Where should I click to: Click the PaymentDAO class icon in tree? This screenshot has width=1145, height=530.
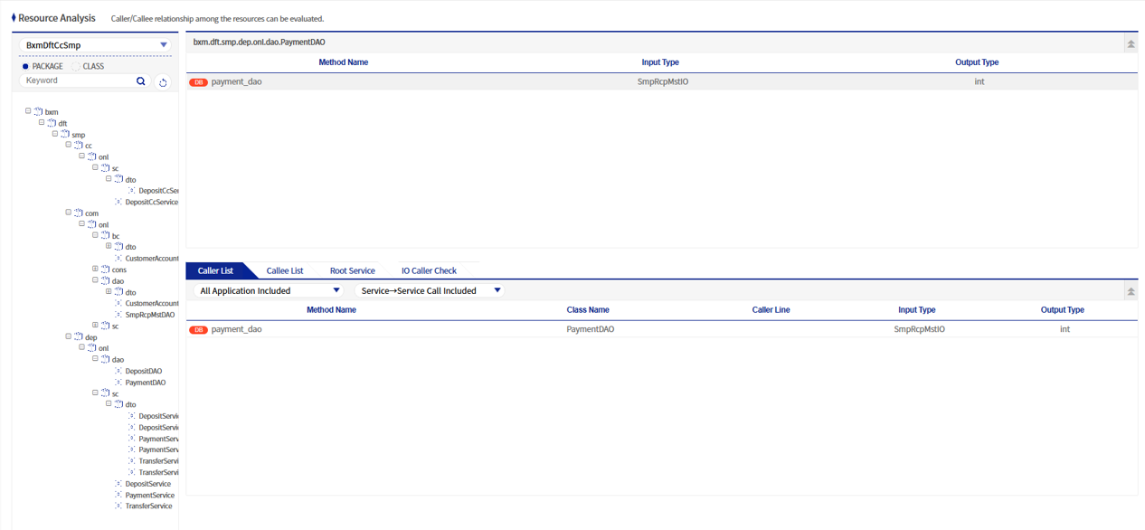point(118,383)
